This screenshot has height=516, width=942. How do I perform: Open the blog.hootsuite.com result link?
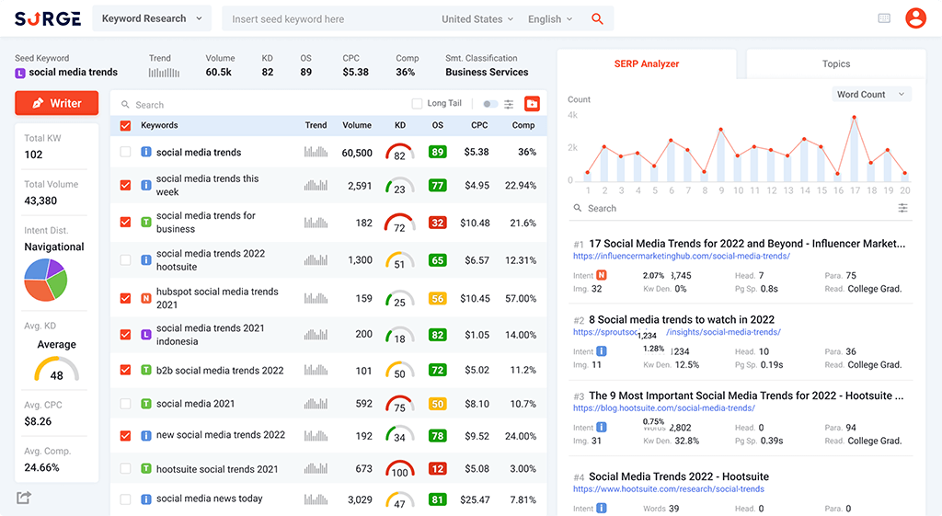[x=664, y=407]
